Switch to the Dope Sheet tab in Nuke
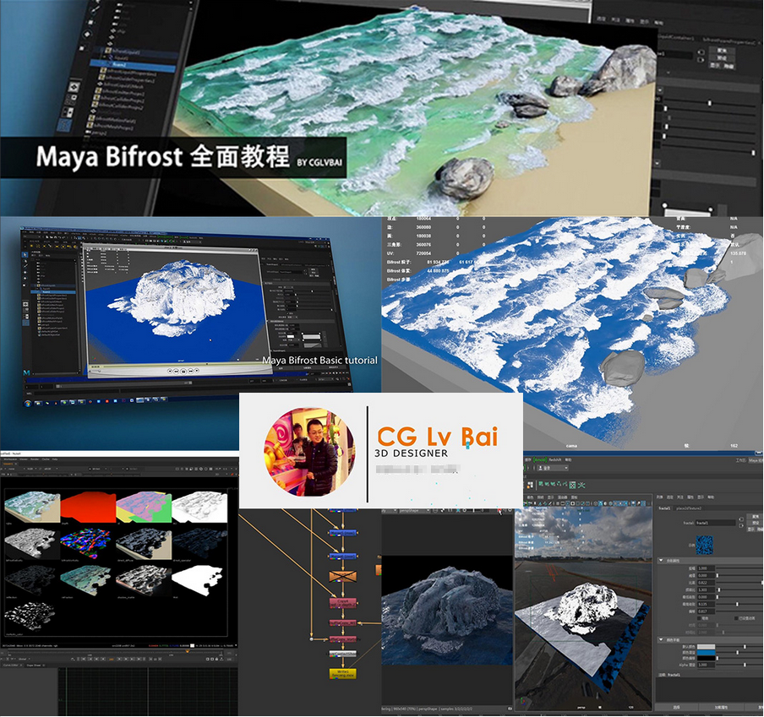This screenshot has width=764, height=717. click(x=35, y=665)
